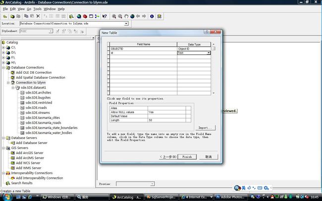Click the Export Metadata icon
The height and width of the screenshot is (201, 322).
(x=82, y=31)
